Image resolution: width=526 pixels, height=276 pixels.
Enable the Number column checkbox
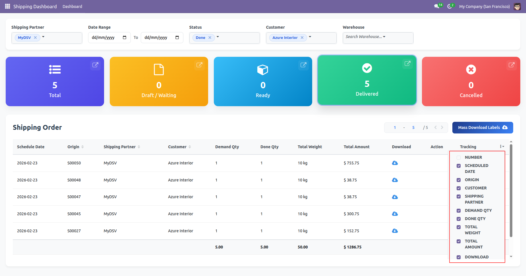459,158
